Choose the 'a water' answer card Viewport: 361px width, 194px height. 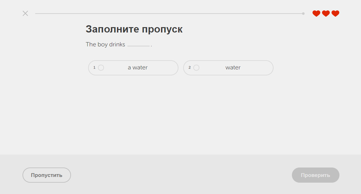[x=133, y=68]
